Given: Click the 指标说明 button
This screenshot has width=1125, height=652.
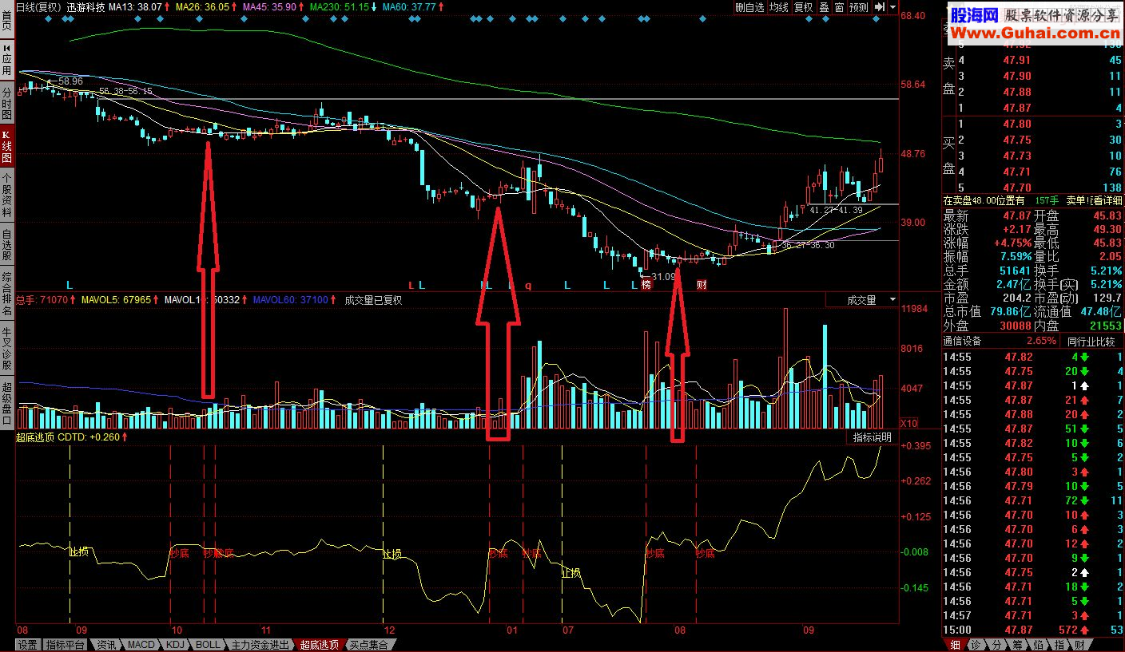Looking at the screenshot, I should 872,437.
